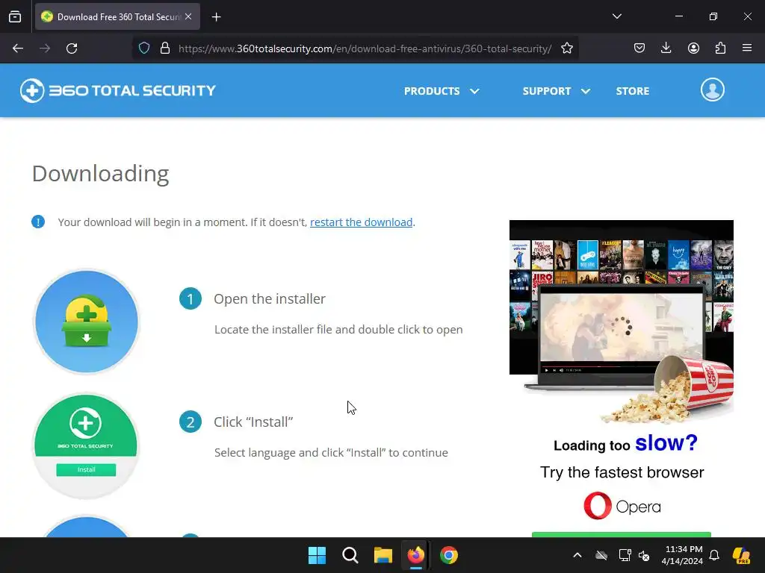The image size is (765, 573).
Task: Open Firefox recent browsing tab list icon
Action: point(15,16)
